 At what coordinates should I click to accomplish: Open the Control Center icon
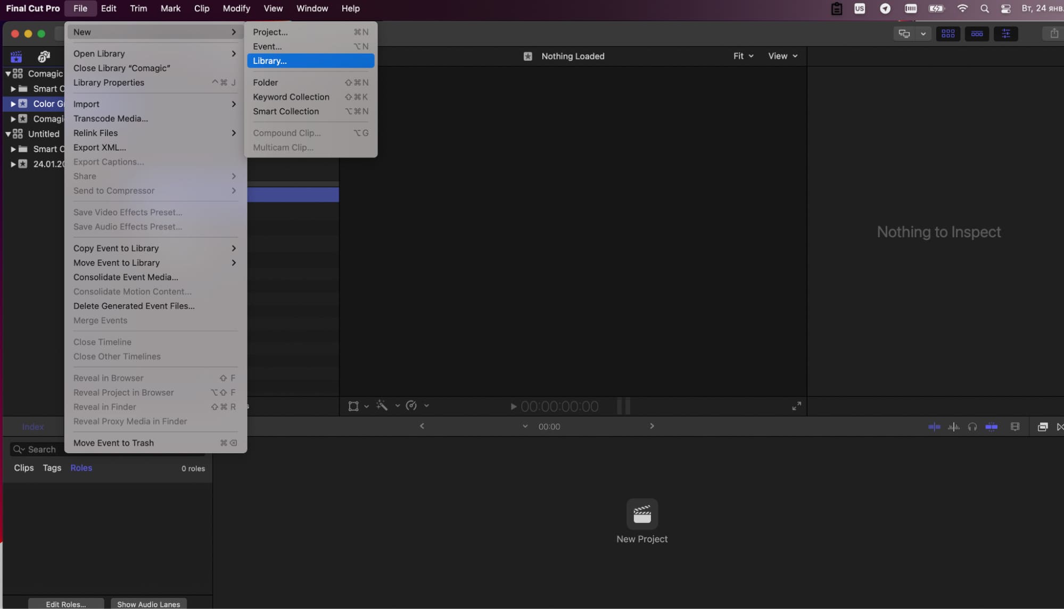pyautogui.click(x=1005, y=9)
